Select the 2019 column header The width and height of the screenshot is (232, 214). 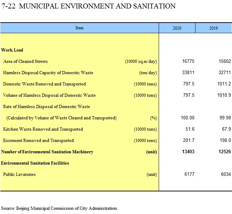[x=213, y=28]
